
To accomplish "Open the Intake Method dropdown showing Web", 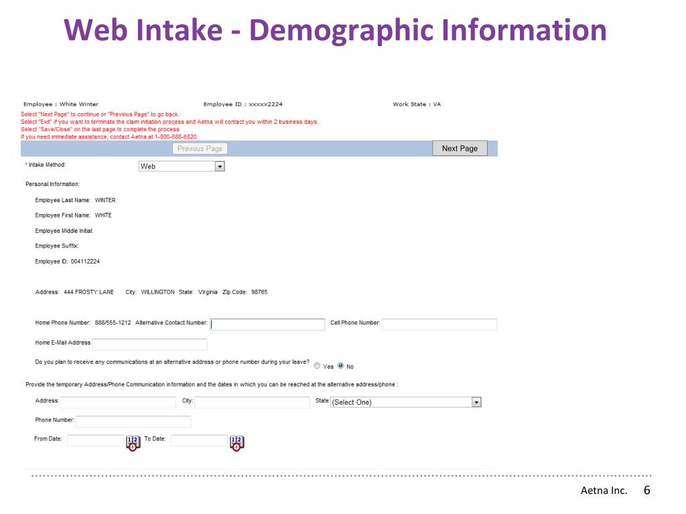I will (182, 167).
